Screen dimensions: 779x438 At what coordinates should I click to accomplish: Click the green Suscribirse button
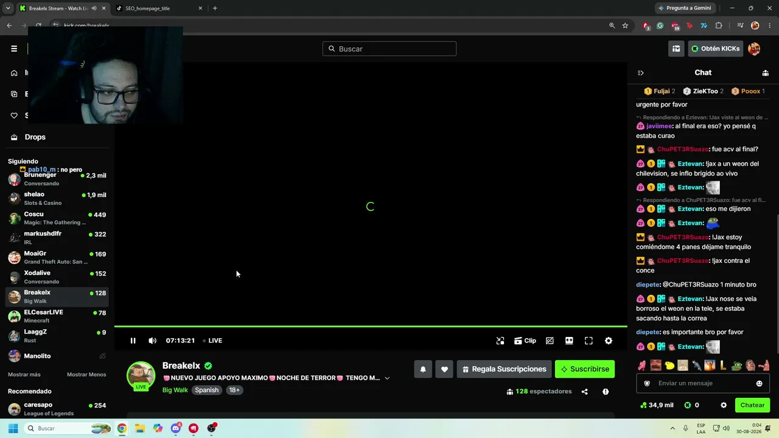585,369
